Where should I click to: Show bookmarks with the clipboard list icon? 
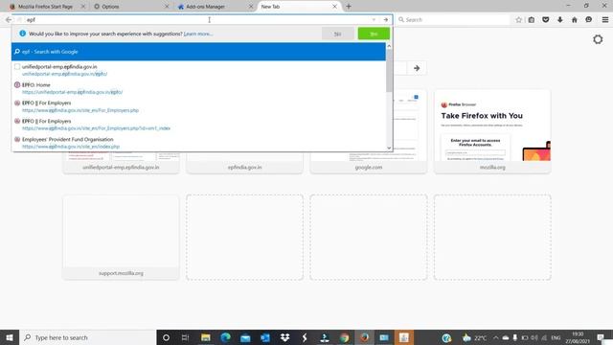click(532, 19)
